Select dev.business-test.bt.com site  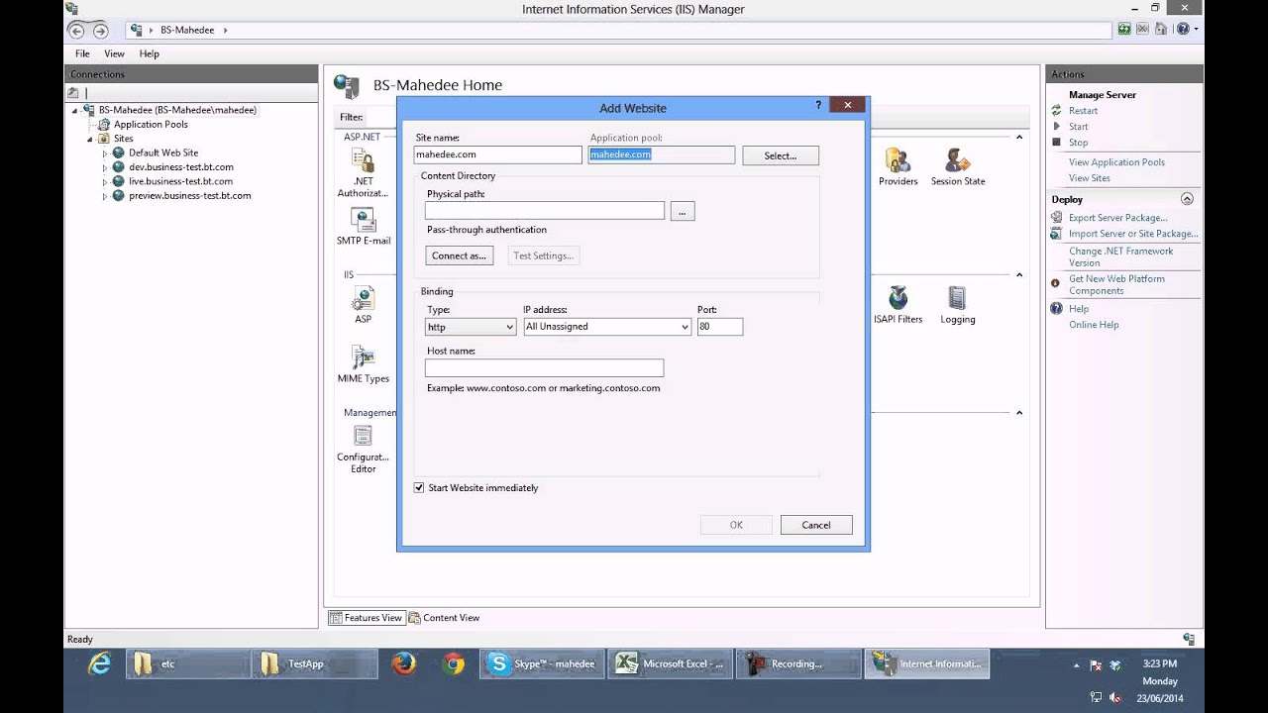pyautogui.click(x=181, y=167)
